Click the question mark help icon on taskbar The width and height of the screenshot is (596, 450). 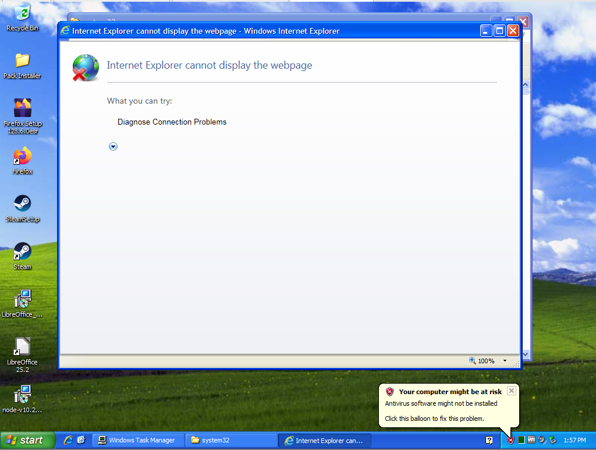489,440
